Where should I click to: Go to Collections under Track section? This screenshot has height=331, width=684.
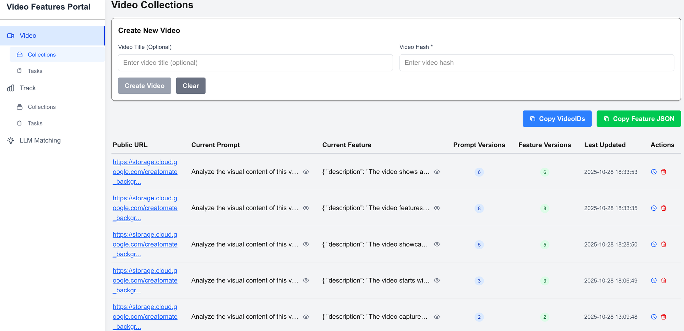coord(41,107)
